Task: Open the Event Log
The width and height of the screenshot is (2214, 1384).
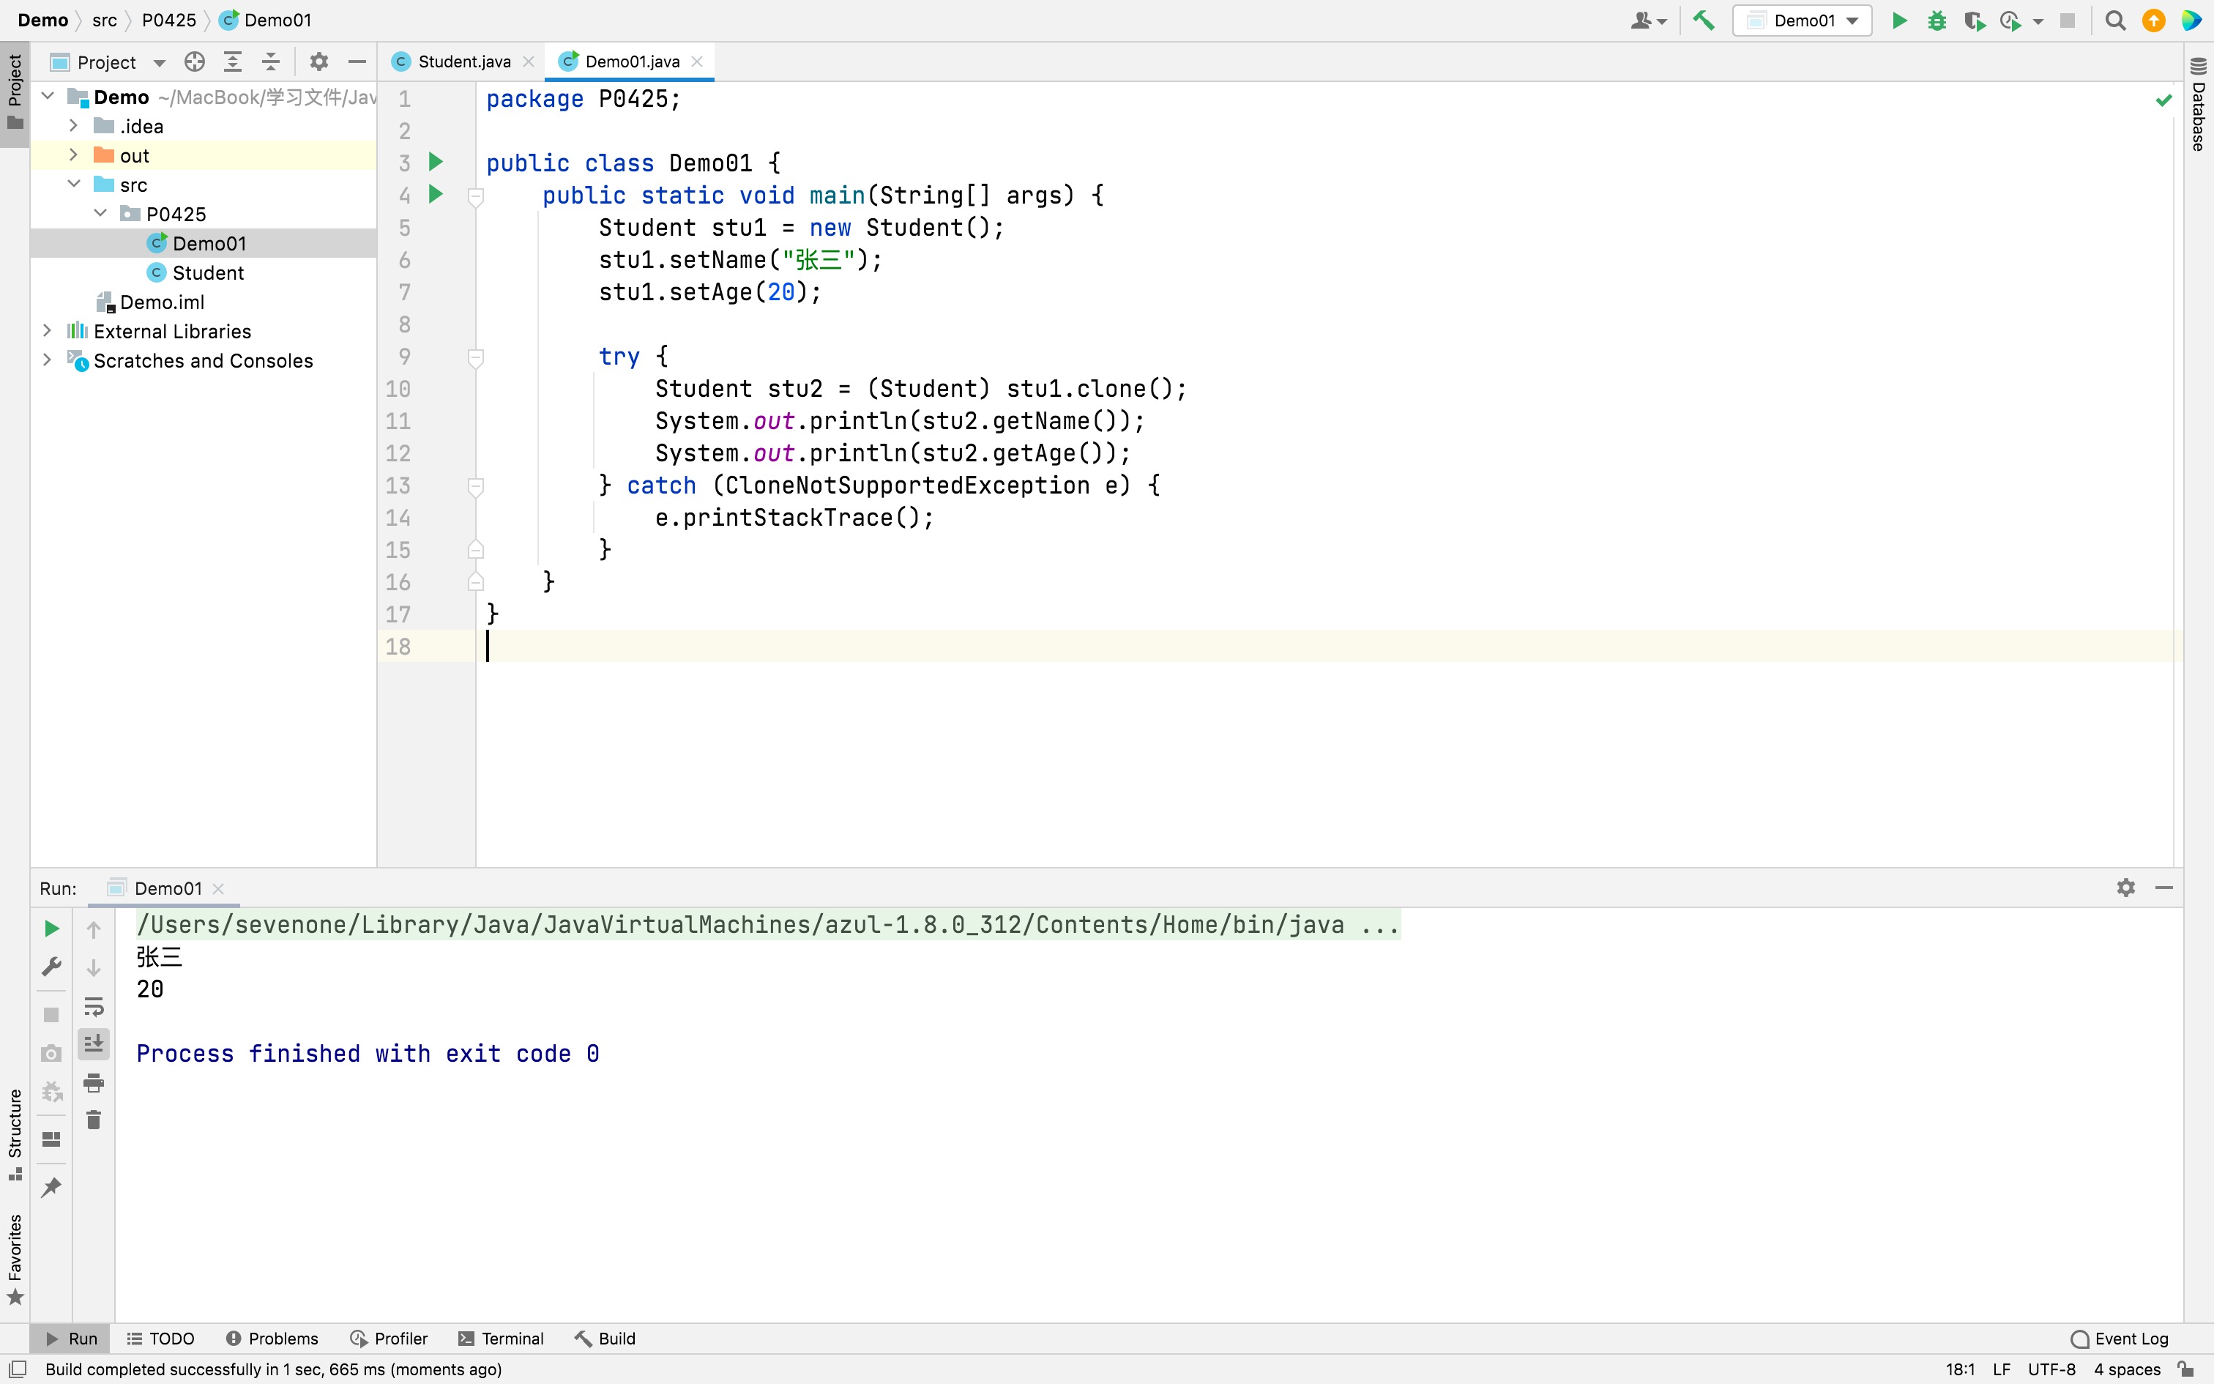Action: pyautogui.click(x=2120, y=1339)
